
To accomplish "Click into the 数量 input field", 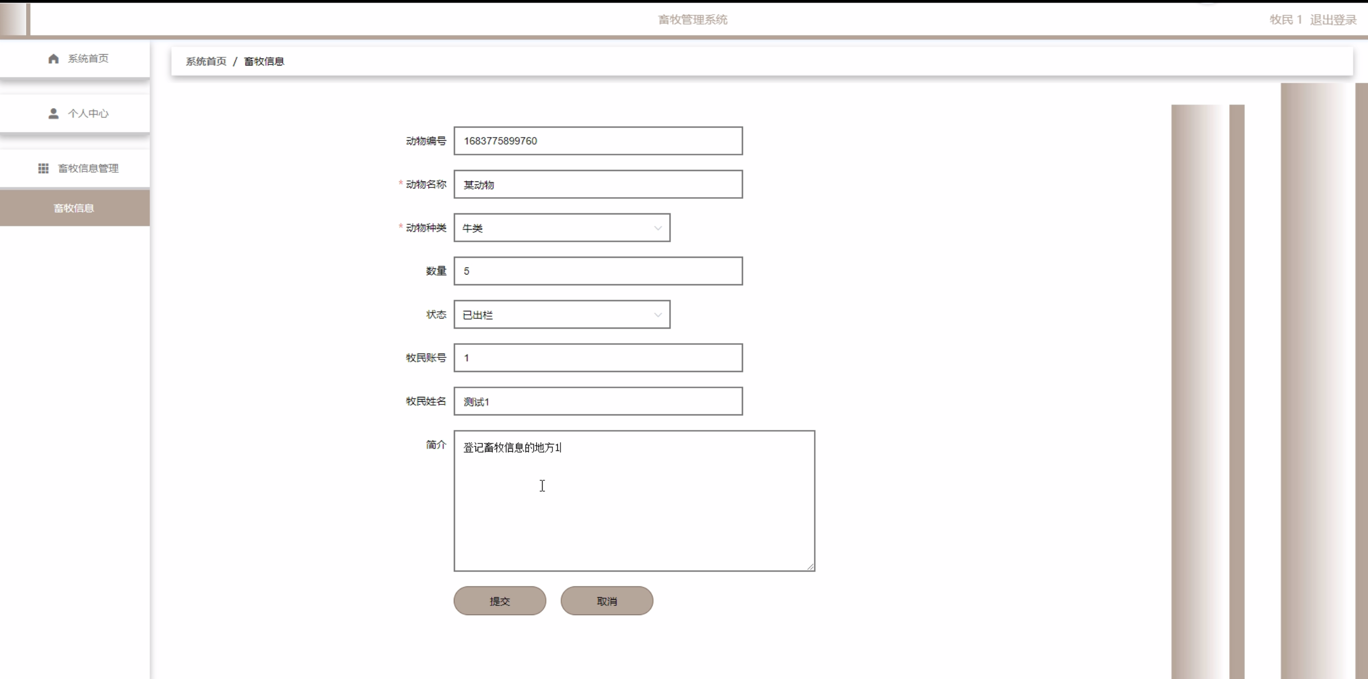I will (x=598, y=271).
